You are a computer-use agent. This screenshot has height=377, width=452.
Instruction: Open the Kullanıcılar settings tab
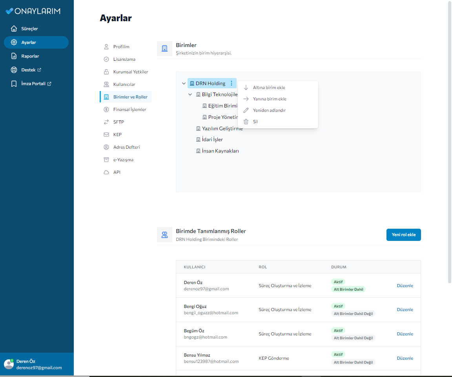pyautogui.click(x=124, y=84)
